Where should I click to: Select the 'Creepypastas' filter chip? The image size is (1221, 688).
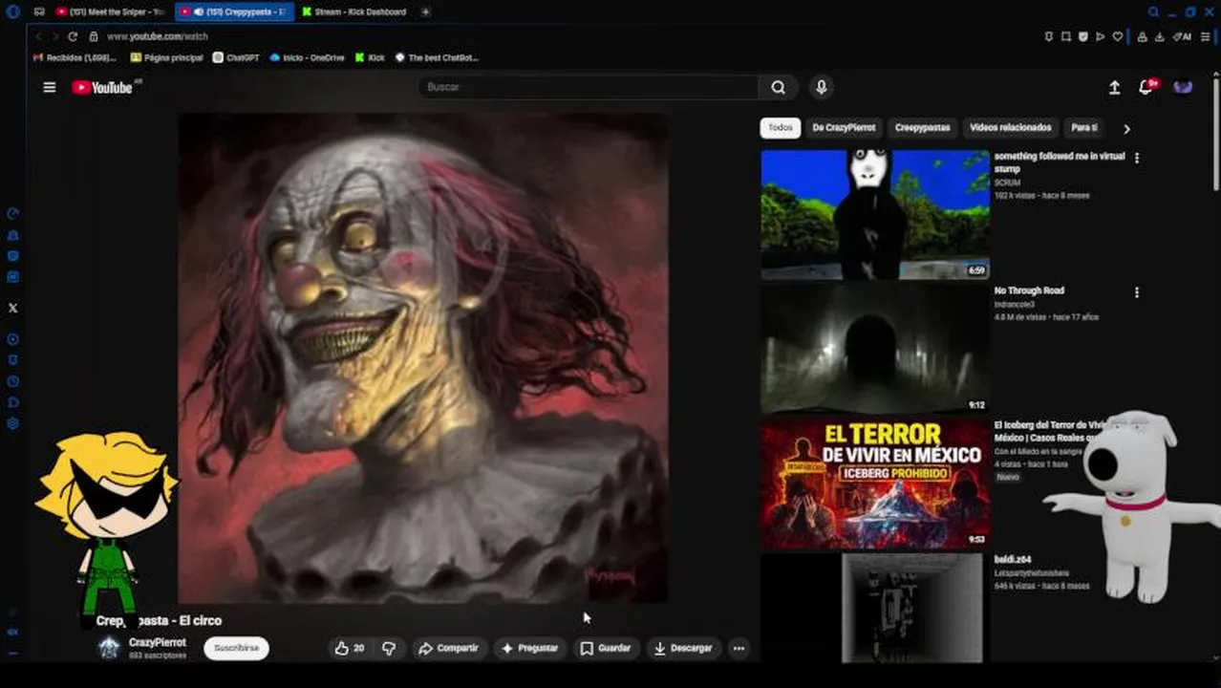click(x=923, y=128)
